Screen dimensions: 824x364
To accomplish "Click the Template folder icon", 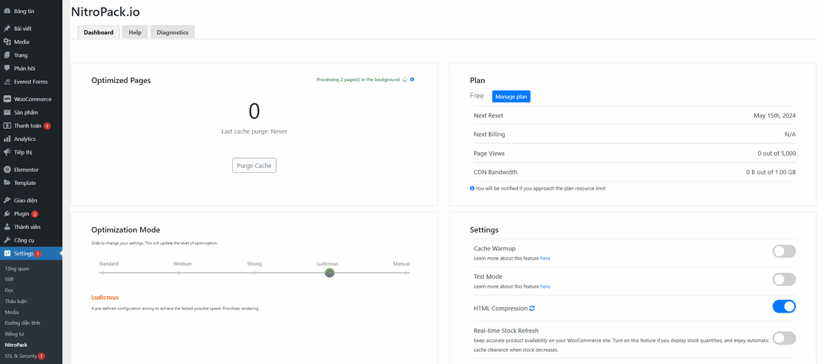I will click(7, 183).
